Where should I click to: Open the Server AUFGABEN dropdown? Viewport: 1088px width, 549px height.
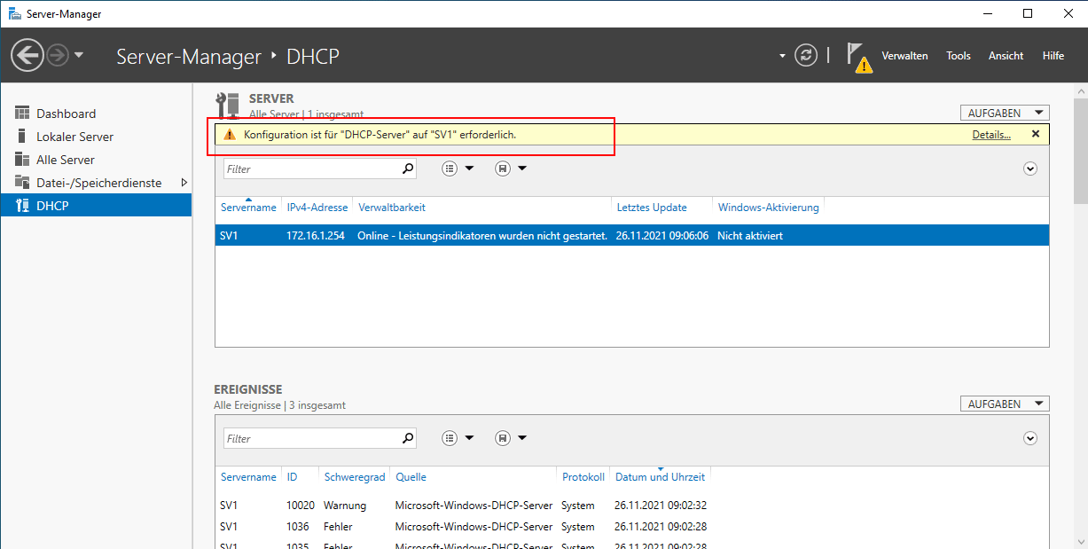coord(1004,113)
